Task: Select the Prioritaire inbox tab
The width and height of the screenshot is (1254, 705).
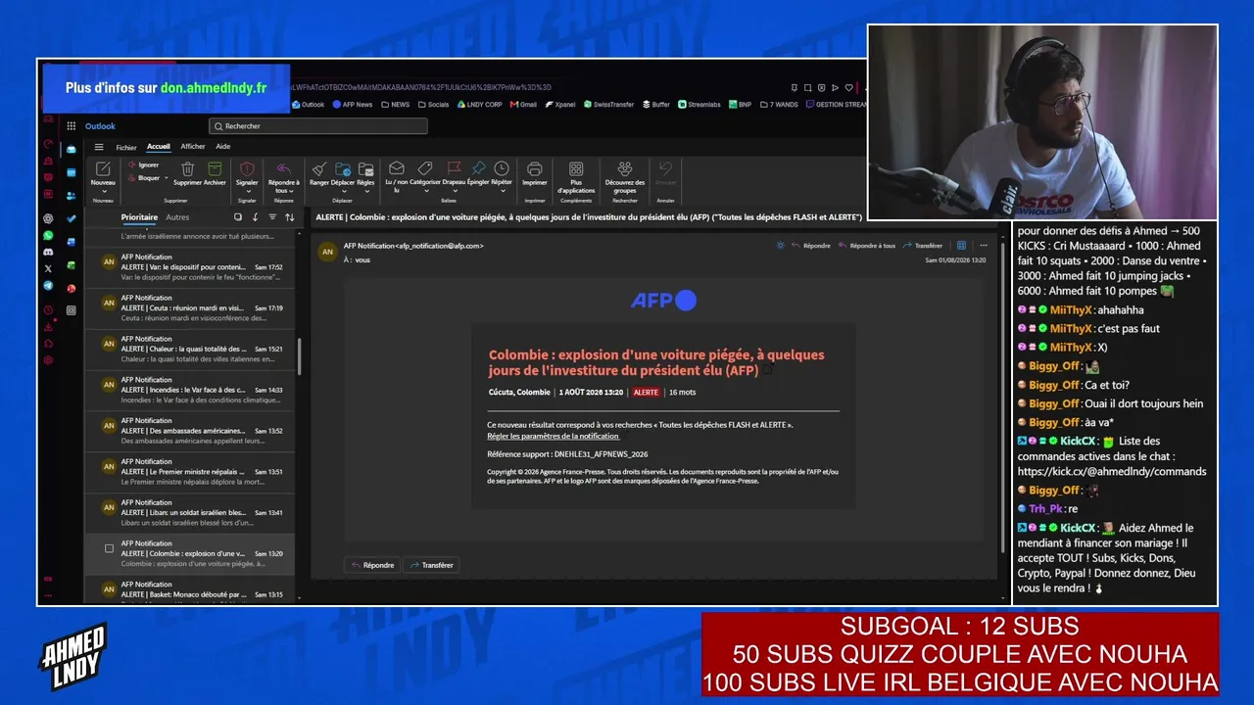Action: click(139, 217)
